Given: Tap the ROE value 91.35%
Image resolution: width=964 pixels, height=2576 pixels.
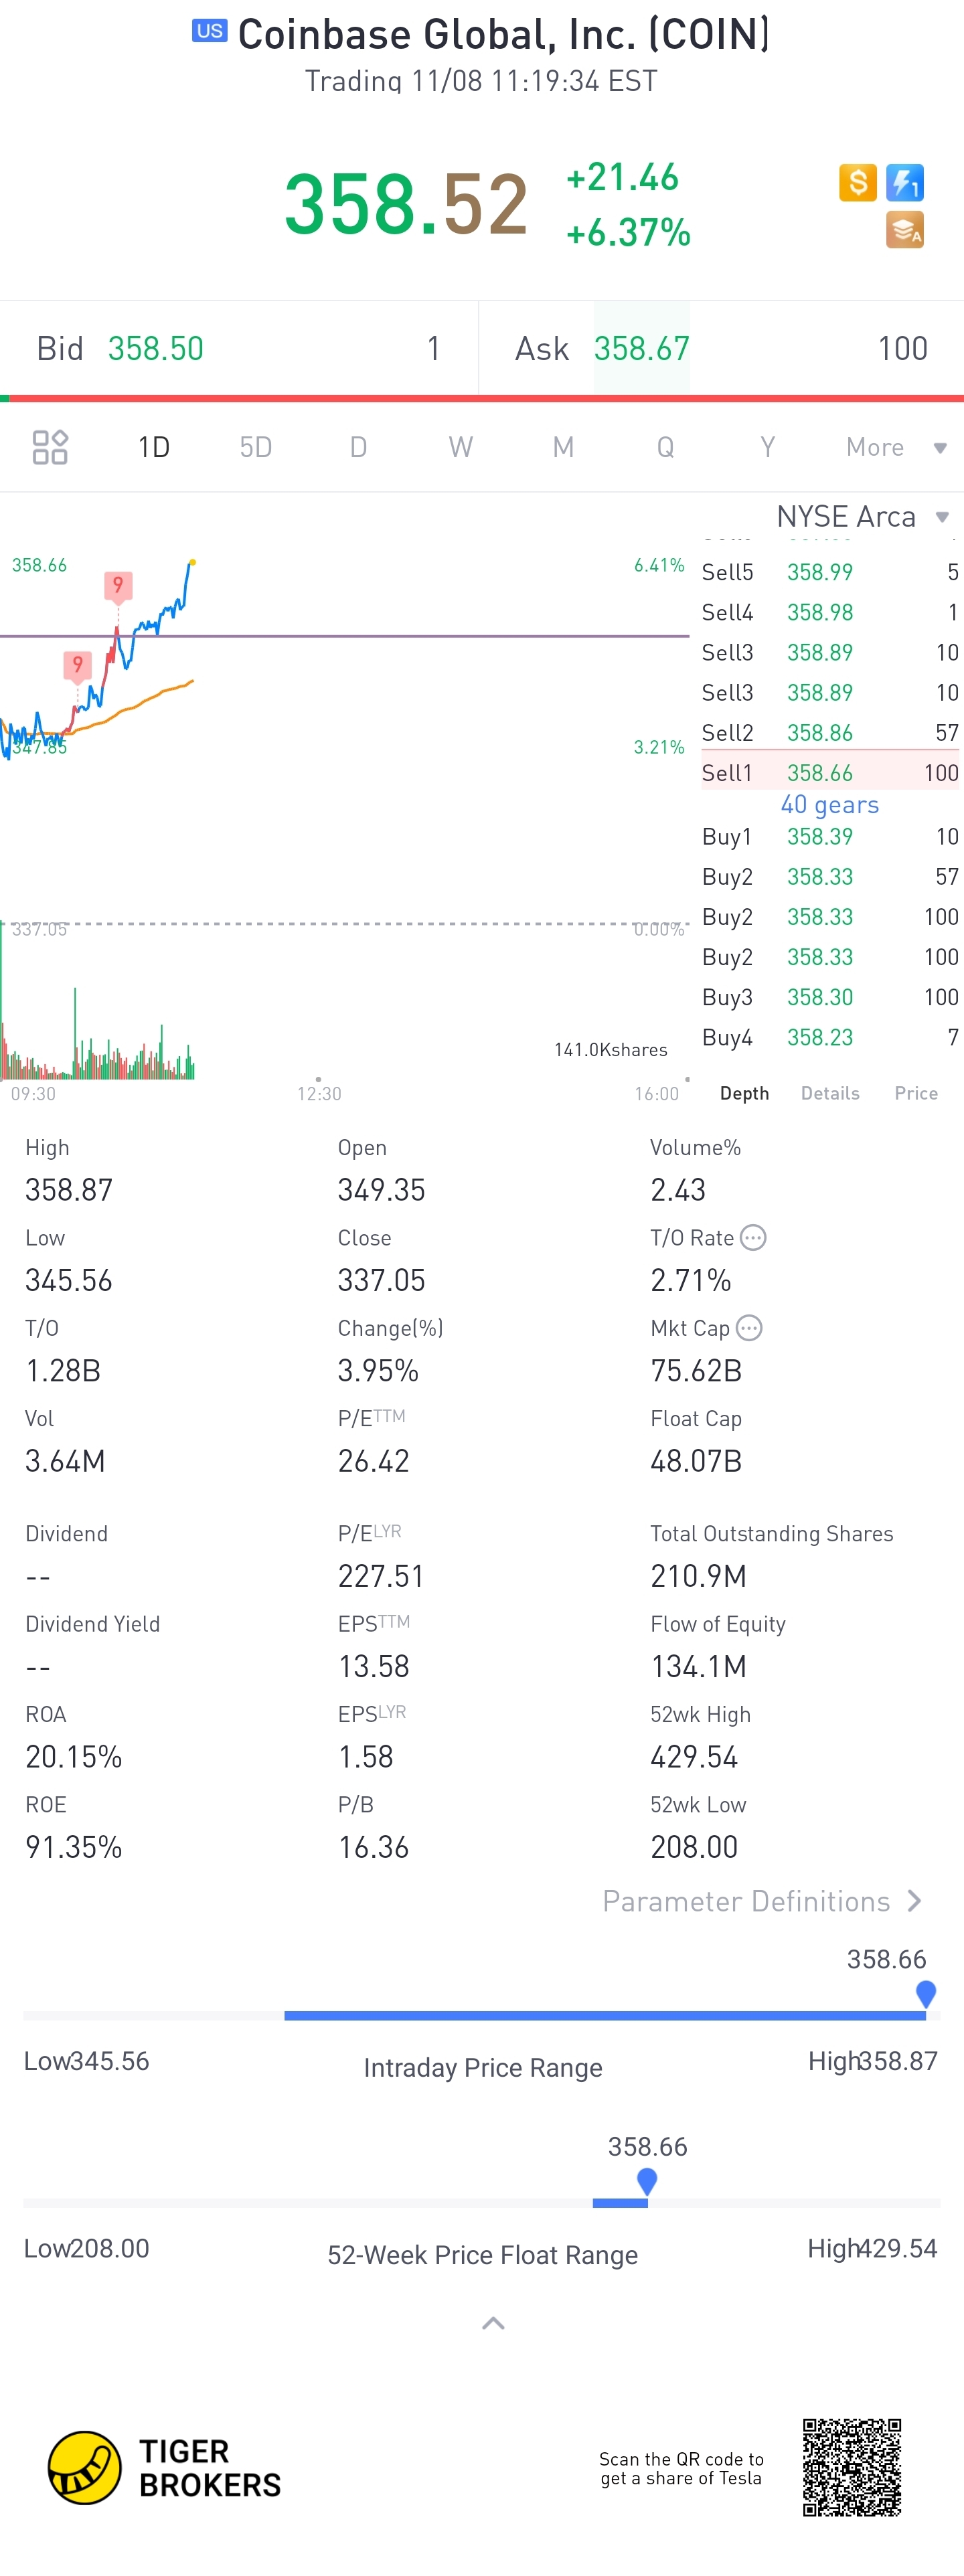Looking at the screenshot, I should click(x=74, y=1847).
